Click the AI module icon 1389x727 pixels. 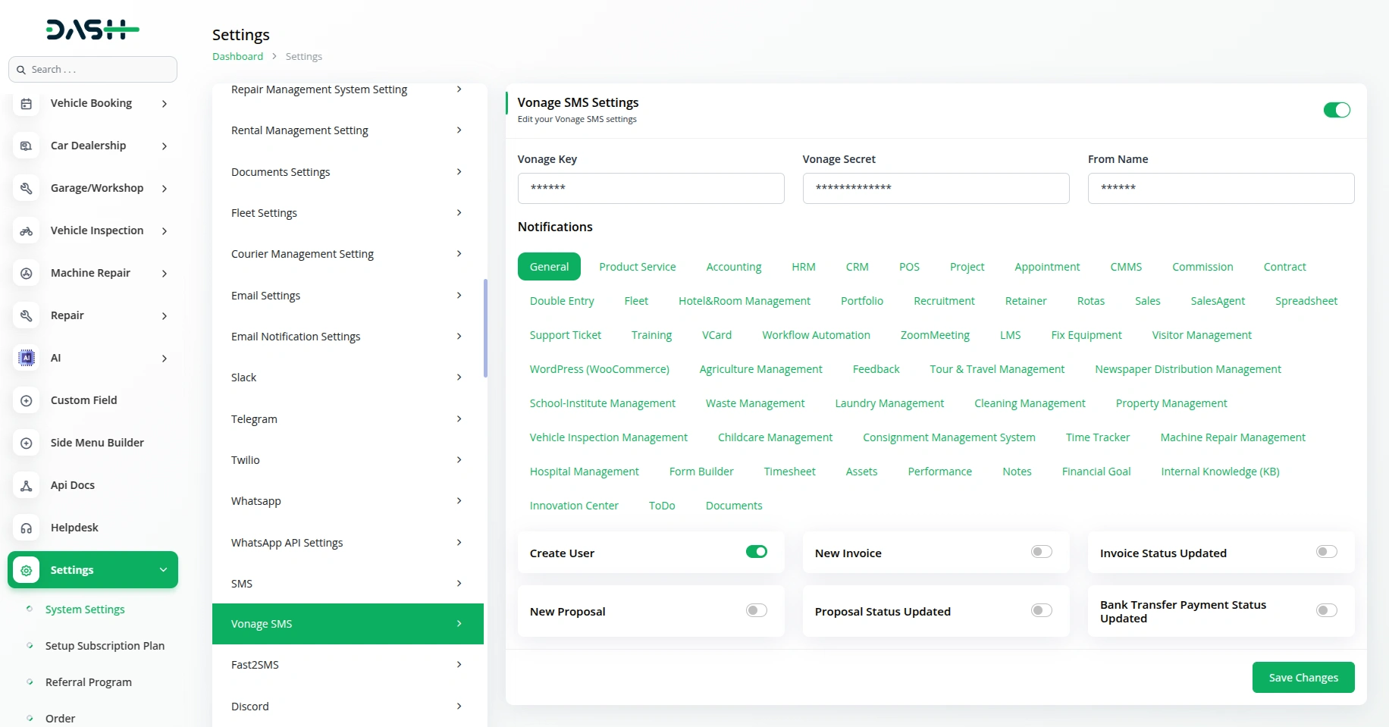(27, 359)
